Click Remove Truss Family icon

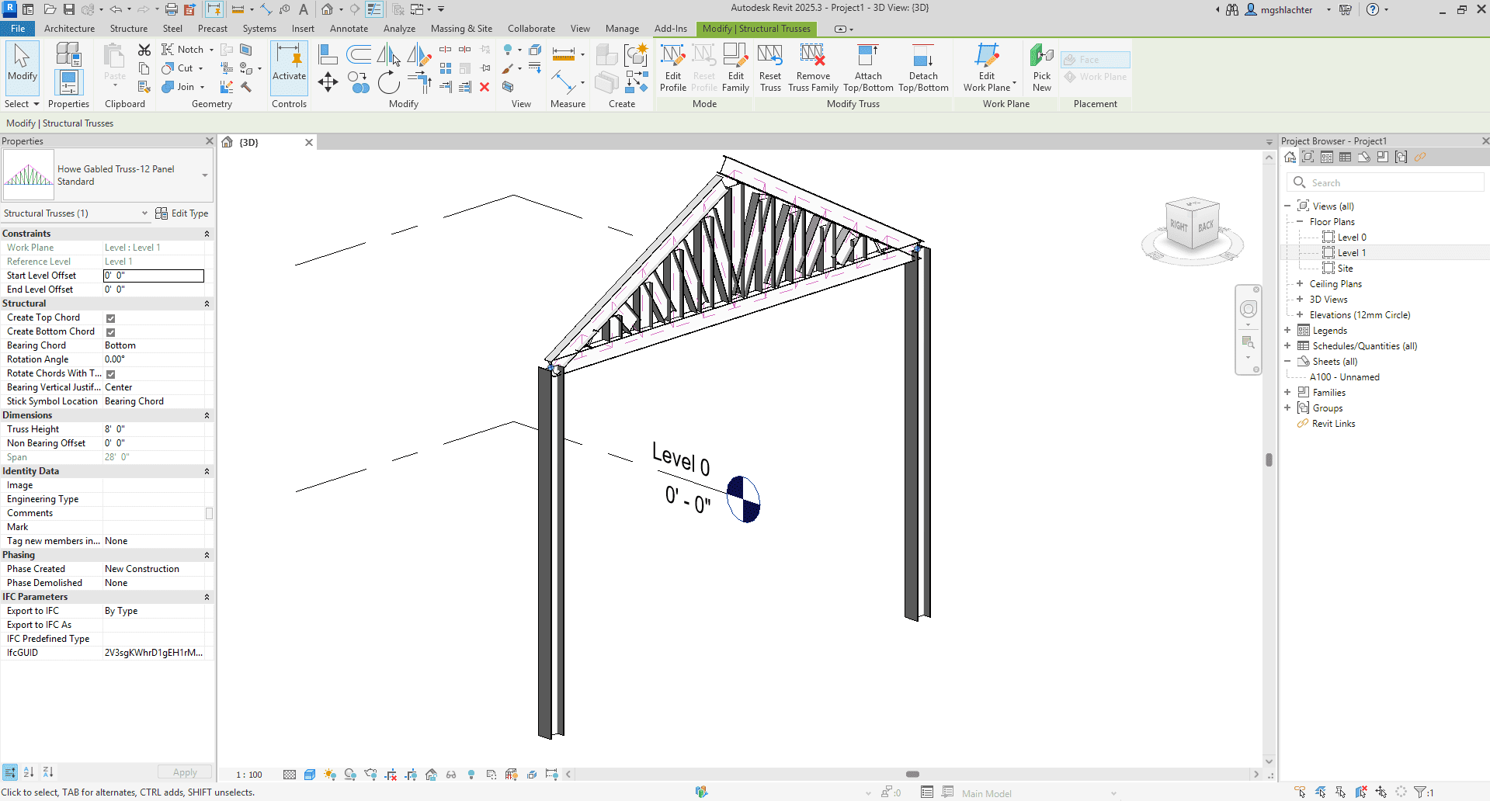pyautogui.click(x=812, y=68)
